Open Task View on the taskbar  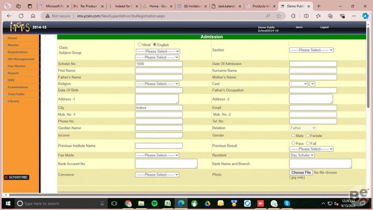(114, 203)
